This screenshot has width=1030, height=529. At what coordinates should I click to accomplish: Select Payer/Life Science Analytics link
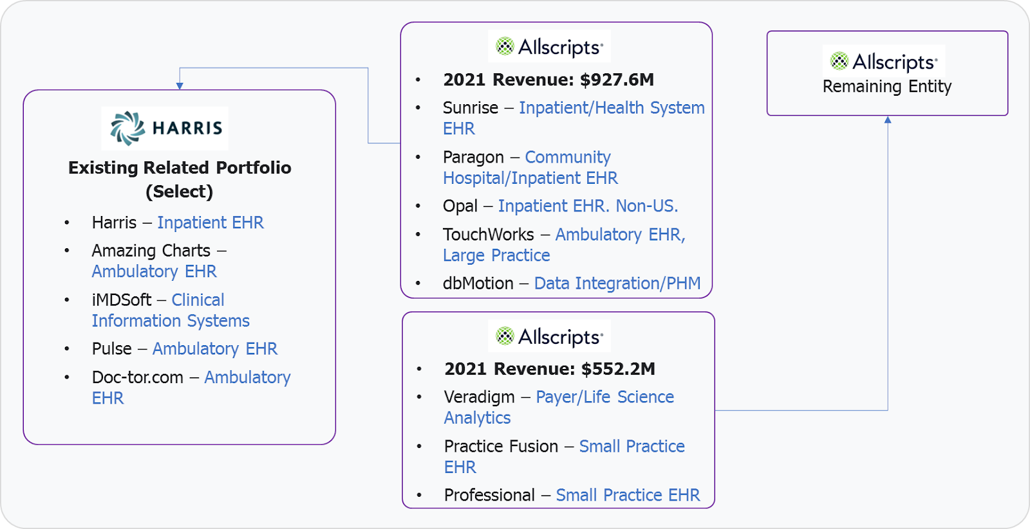tap(559, 408)
